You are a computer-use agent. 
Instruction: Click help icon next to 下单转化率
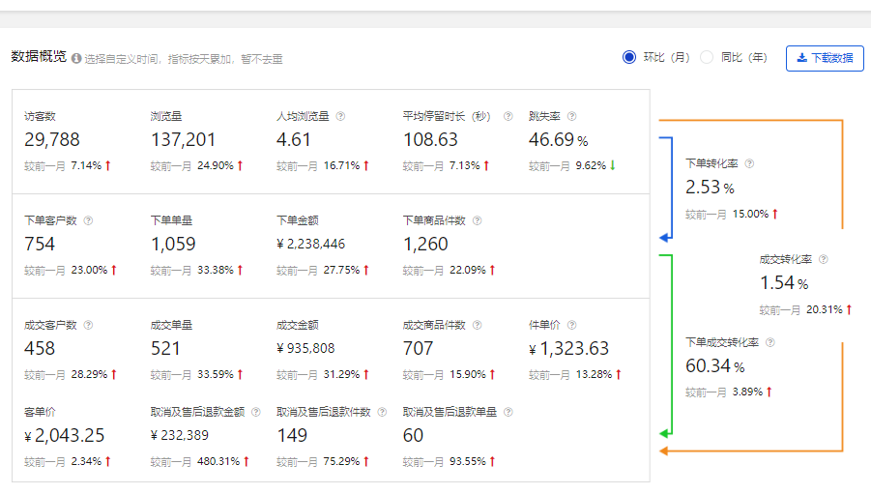point(749,164)
